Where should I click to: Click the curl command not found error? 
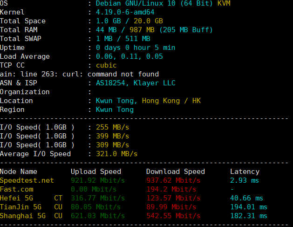coord(79,74)
